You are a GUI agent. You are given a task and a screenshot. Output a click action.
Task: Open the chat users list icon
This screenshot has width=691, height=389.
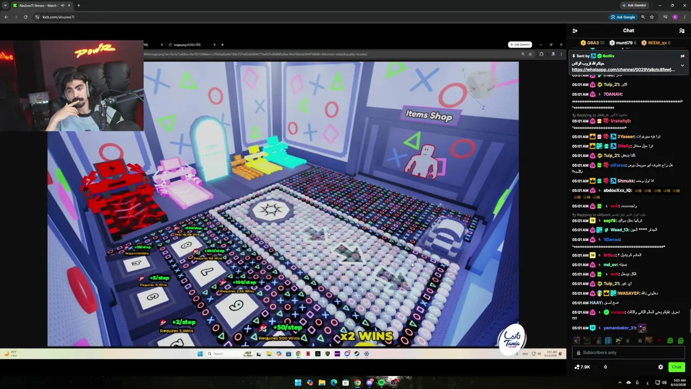coord(682,31)
